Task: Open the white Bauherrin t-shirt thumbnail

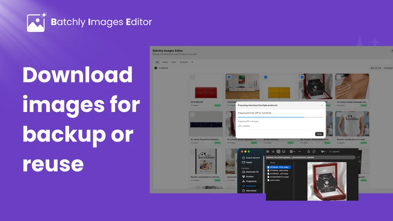Action: [352, 124]
